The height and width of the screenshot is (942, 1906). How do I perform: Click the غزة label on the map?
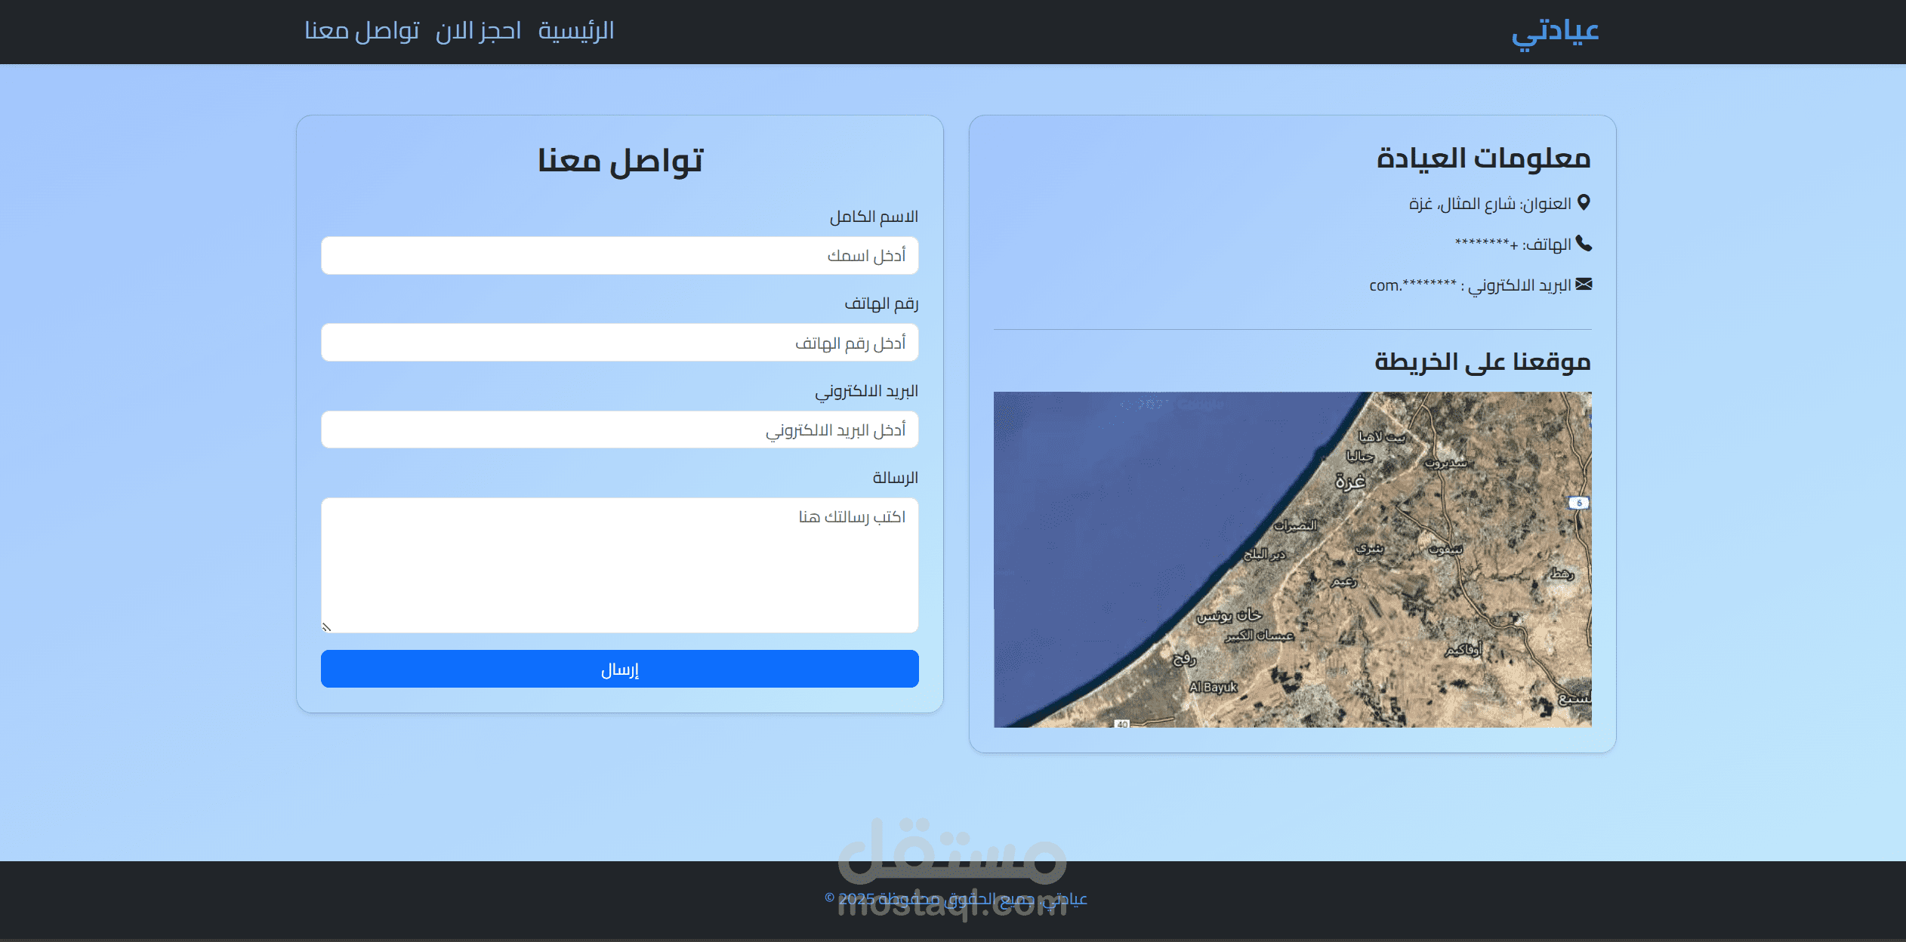(1350, 481)
